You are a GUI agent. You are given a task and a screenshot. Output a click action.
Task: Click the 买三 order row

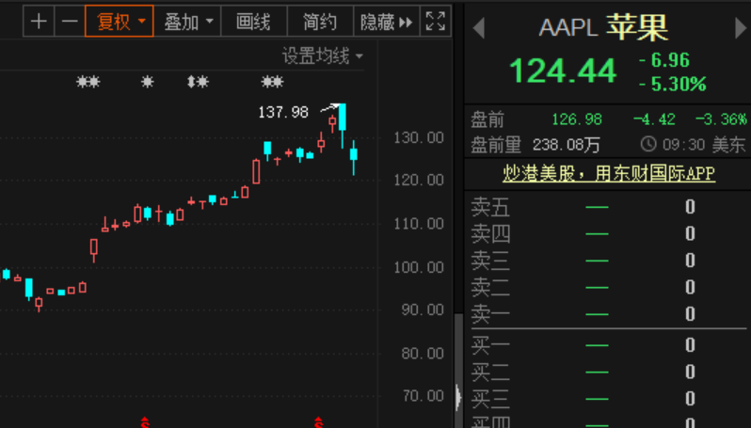pyautogui.click(x=608, y=399)
